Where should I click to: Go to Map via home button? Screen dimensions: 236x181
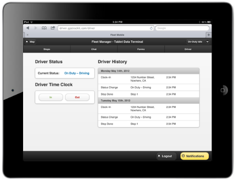pyautogui.click(x=31, y=41)
